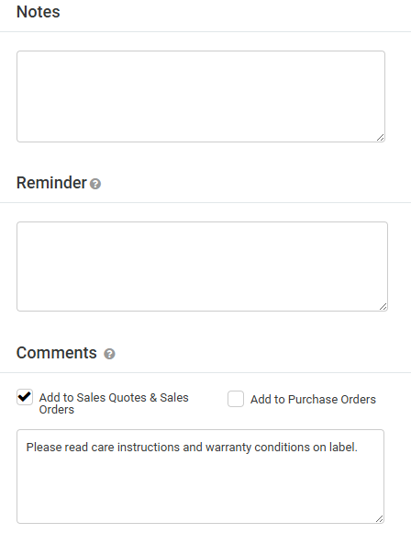Screen dimensions: 411x556
Task: Focus the empty Reminder text area
Action: coord(202,267)
